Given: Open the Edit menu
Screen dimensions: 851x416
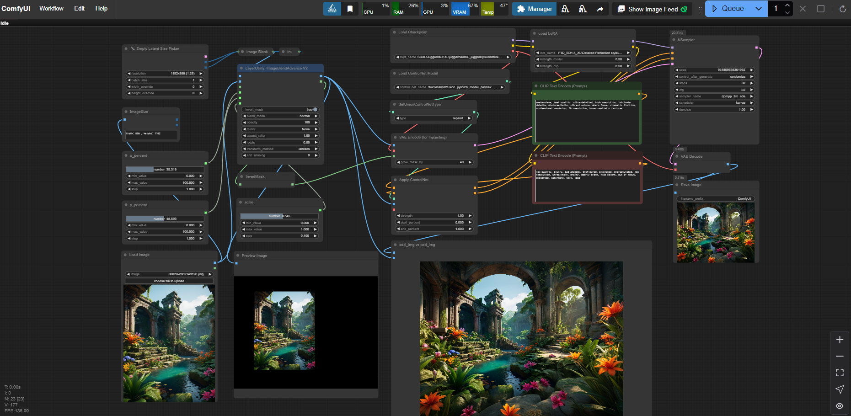Looking at the screenshot, I should tap(79, 8).
